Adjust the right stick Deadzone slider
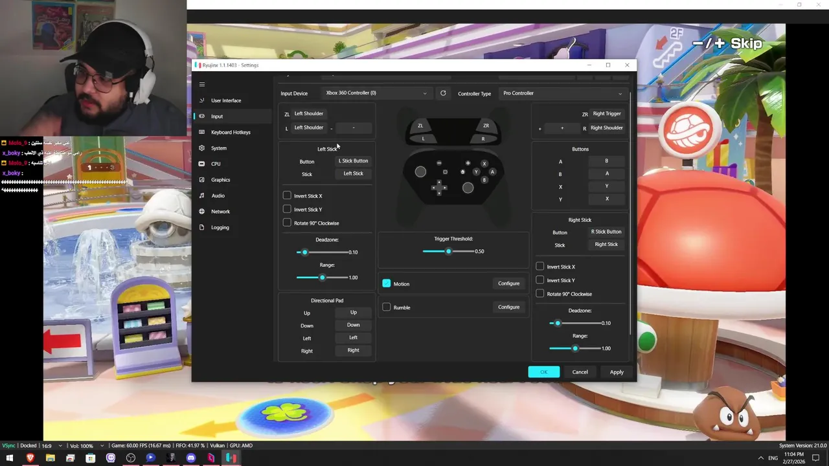Image resolution: width=829 pixels, height=466 pixels. coord(575,323)
